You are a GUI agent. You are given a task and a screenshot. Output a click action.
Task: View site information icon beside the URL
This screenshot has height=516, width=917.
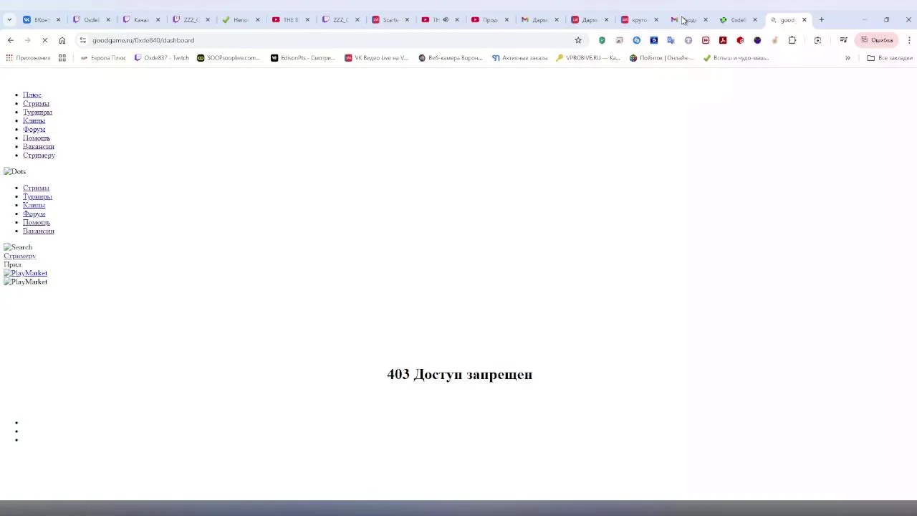(x=82, y=40)
